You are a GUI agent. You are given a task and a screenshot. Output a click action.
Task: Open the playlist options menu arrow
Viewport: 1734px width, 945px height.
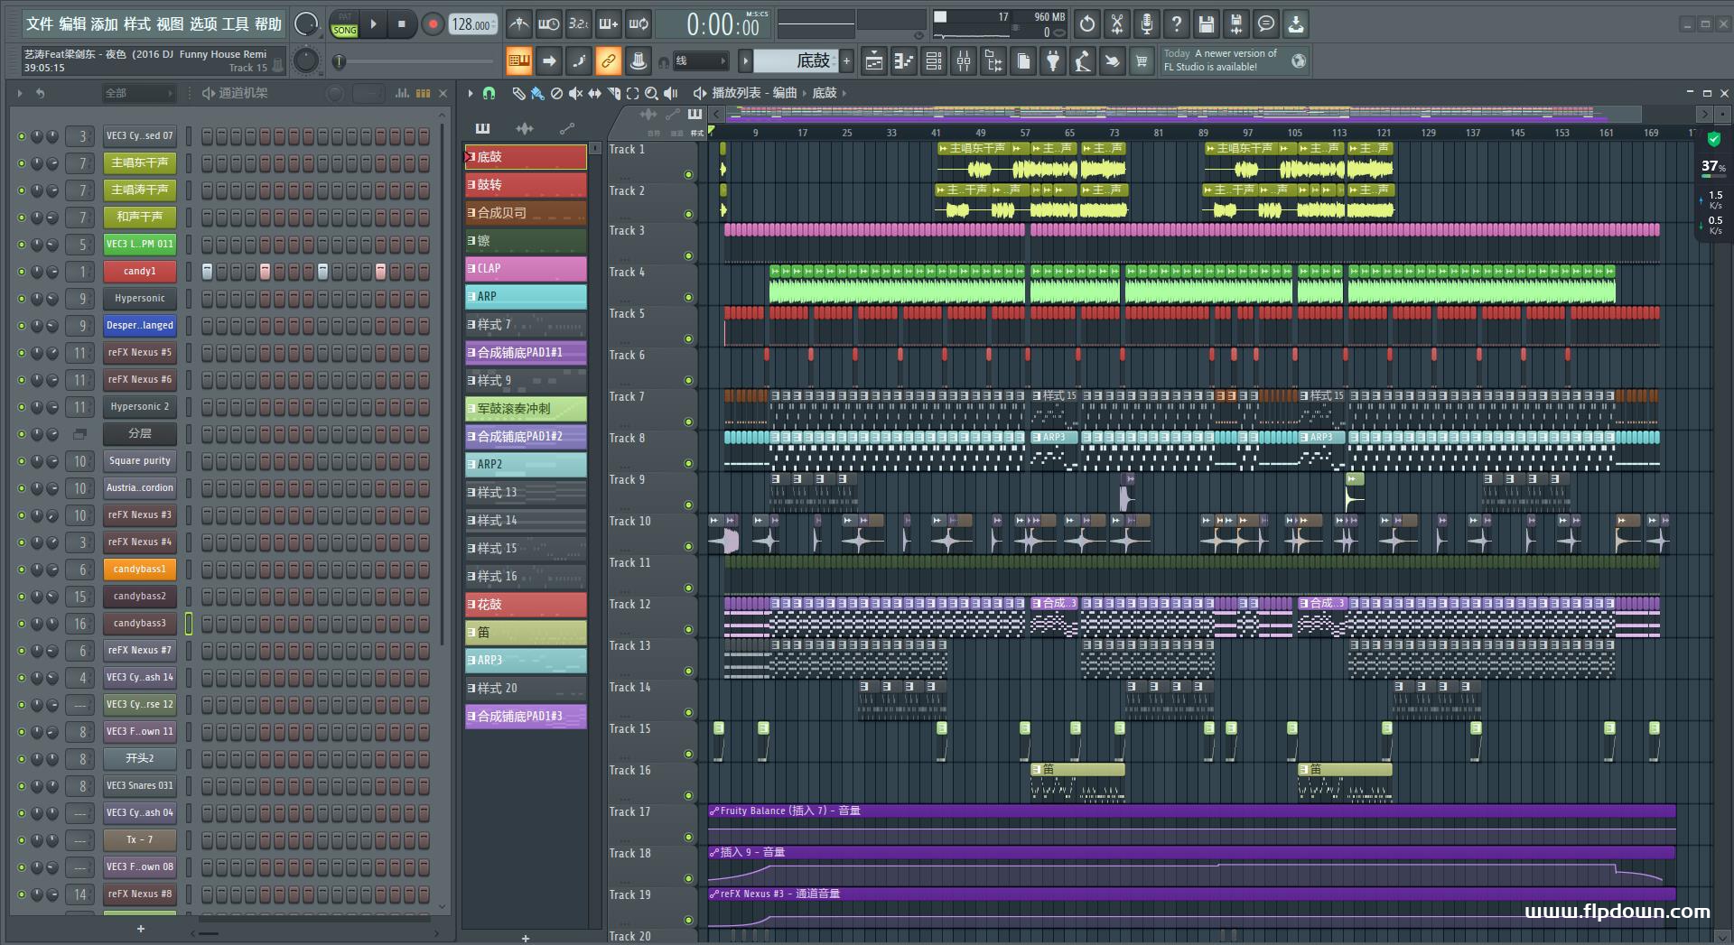pos(471,93)
